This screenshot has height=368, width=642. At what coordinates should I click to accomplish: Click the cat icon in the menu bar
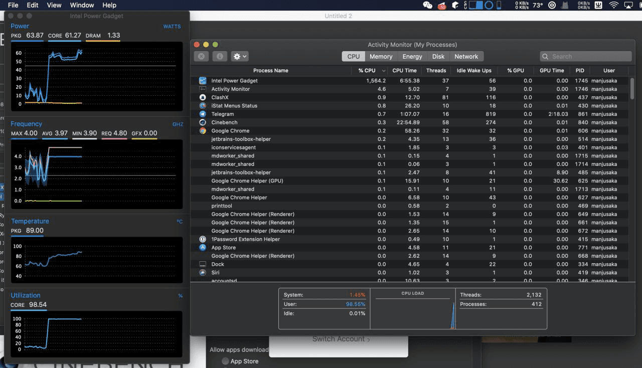click(x=565, y=5)
